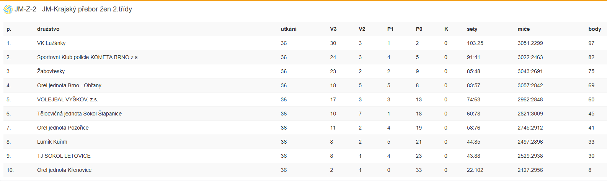The height and width of the screenshot is (181, 607).
Task: Click the družstvo column header
Action: pos(48,29)
